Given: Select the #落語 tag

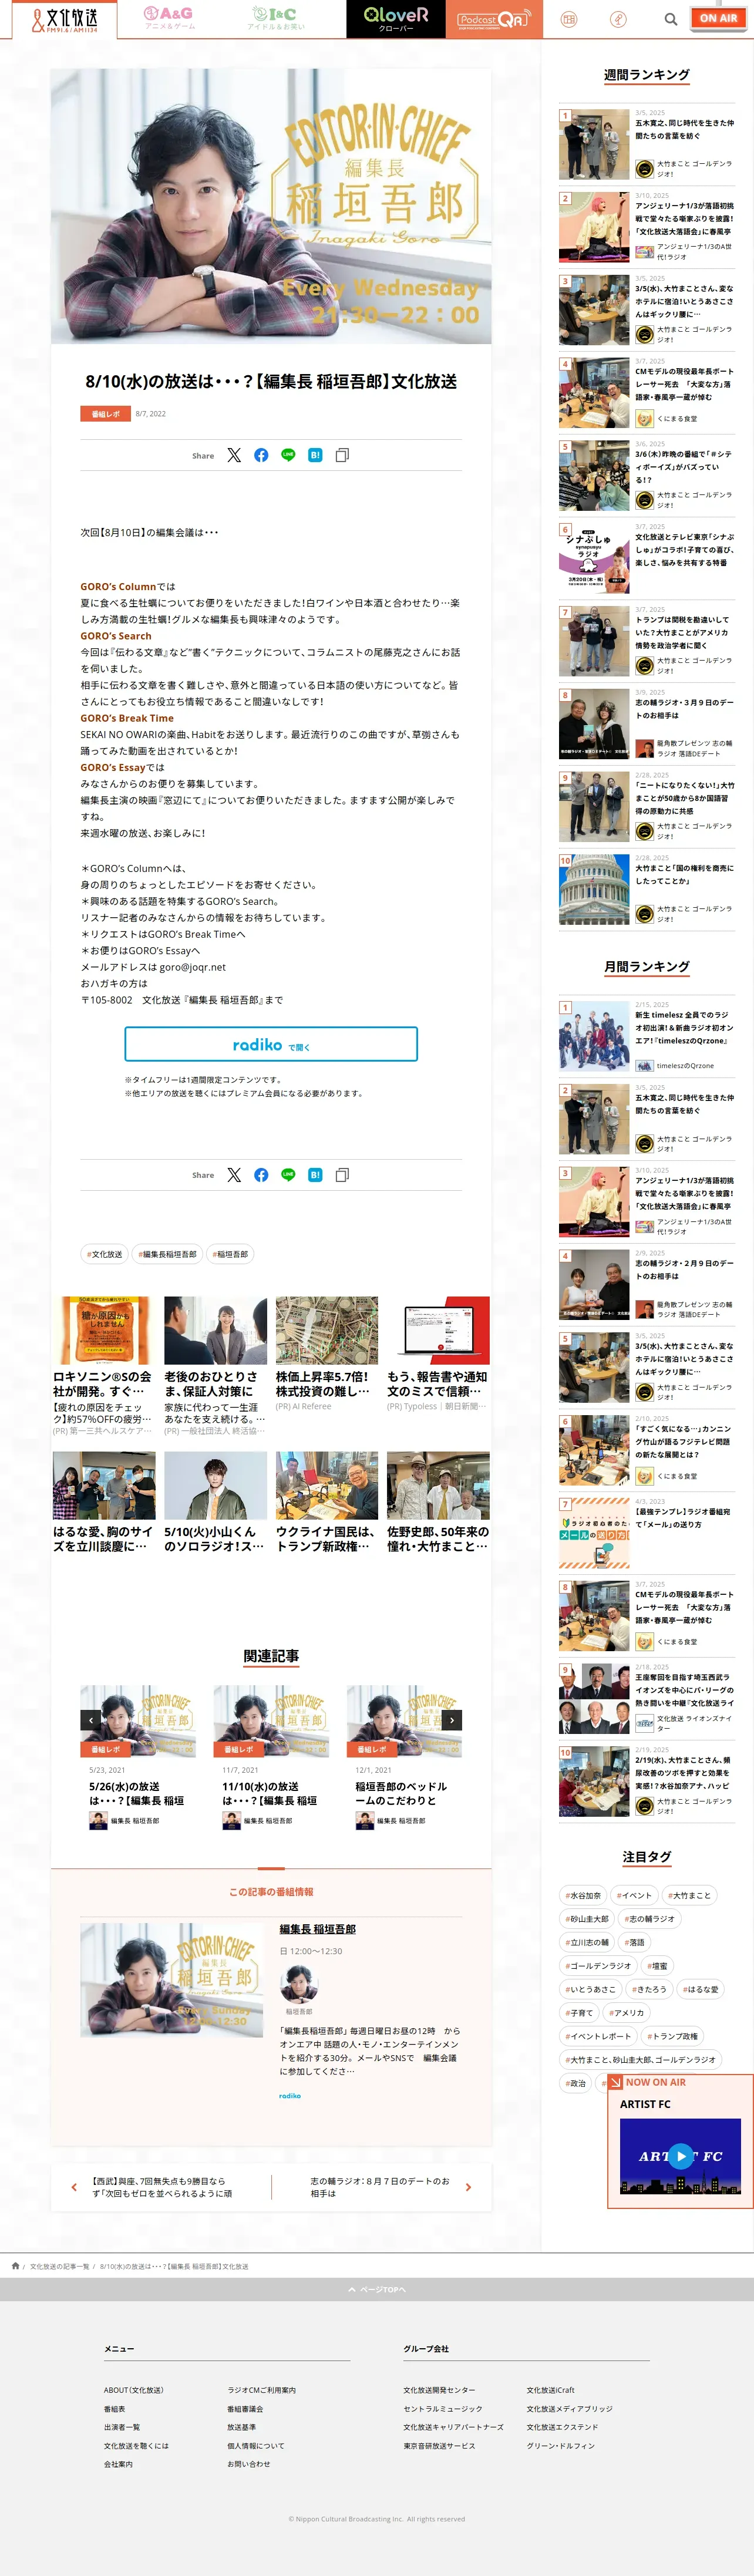Looking at the screenshot, I should (x=634, y=1942).
